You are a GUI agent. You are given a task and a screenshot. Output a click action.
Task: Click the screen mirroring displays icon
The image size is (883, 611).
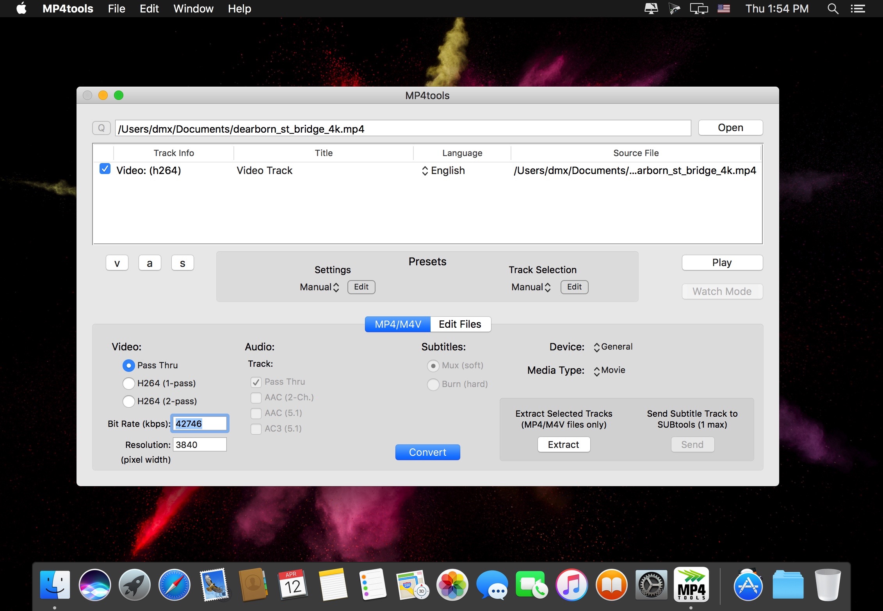click(x=699, y=9)
